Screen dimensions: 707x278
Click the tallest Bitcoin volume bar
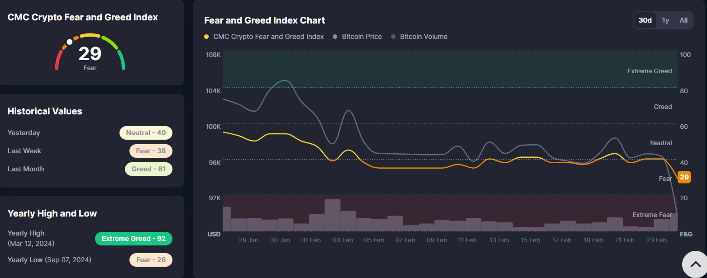pos(332,215)
